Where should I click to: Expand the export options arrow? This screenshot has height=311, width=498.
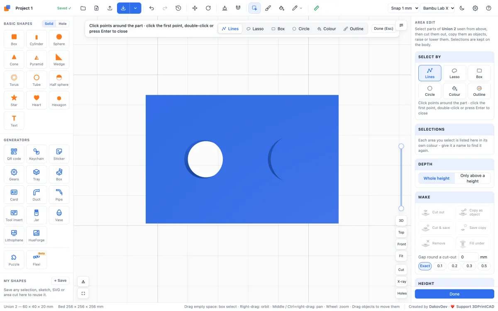(x=135, y=8)
